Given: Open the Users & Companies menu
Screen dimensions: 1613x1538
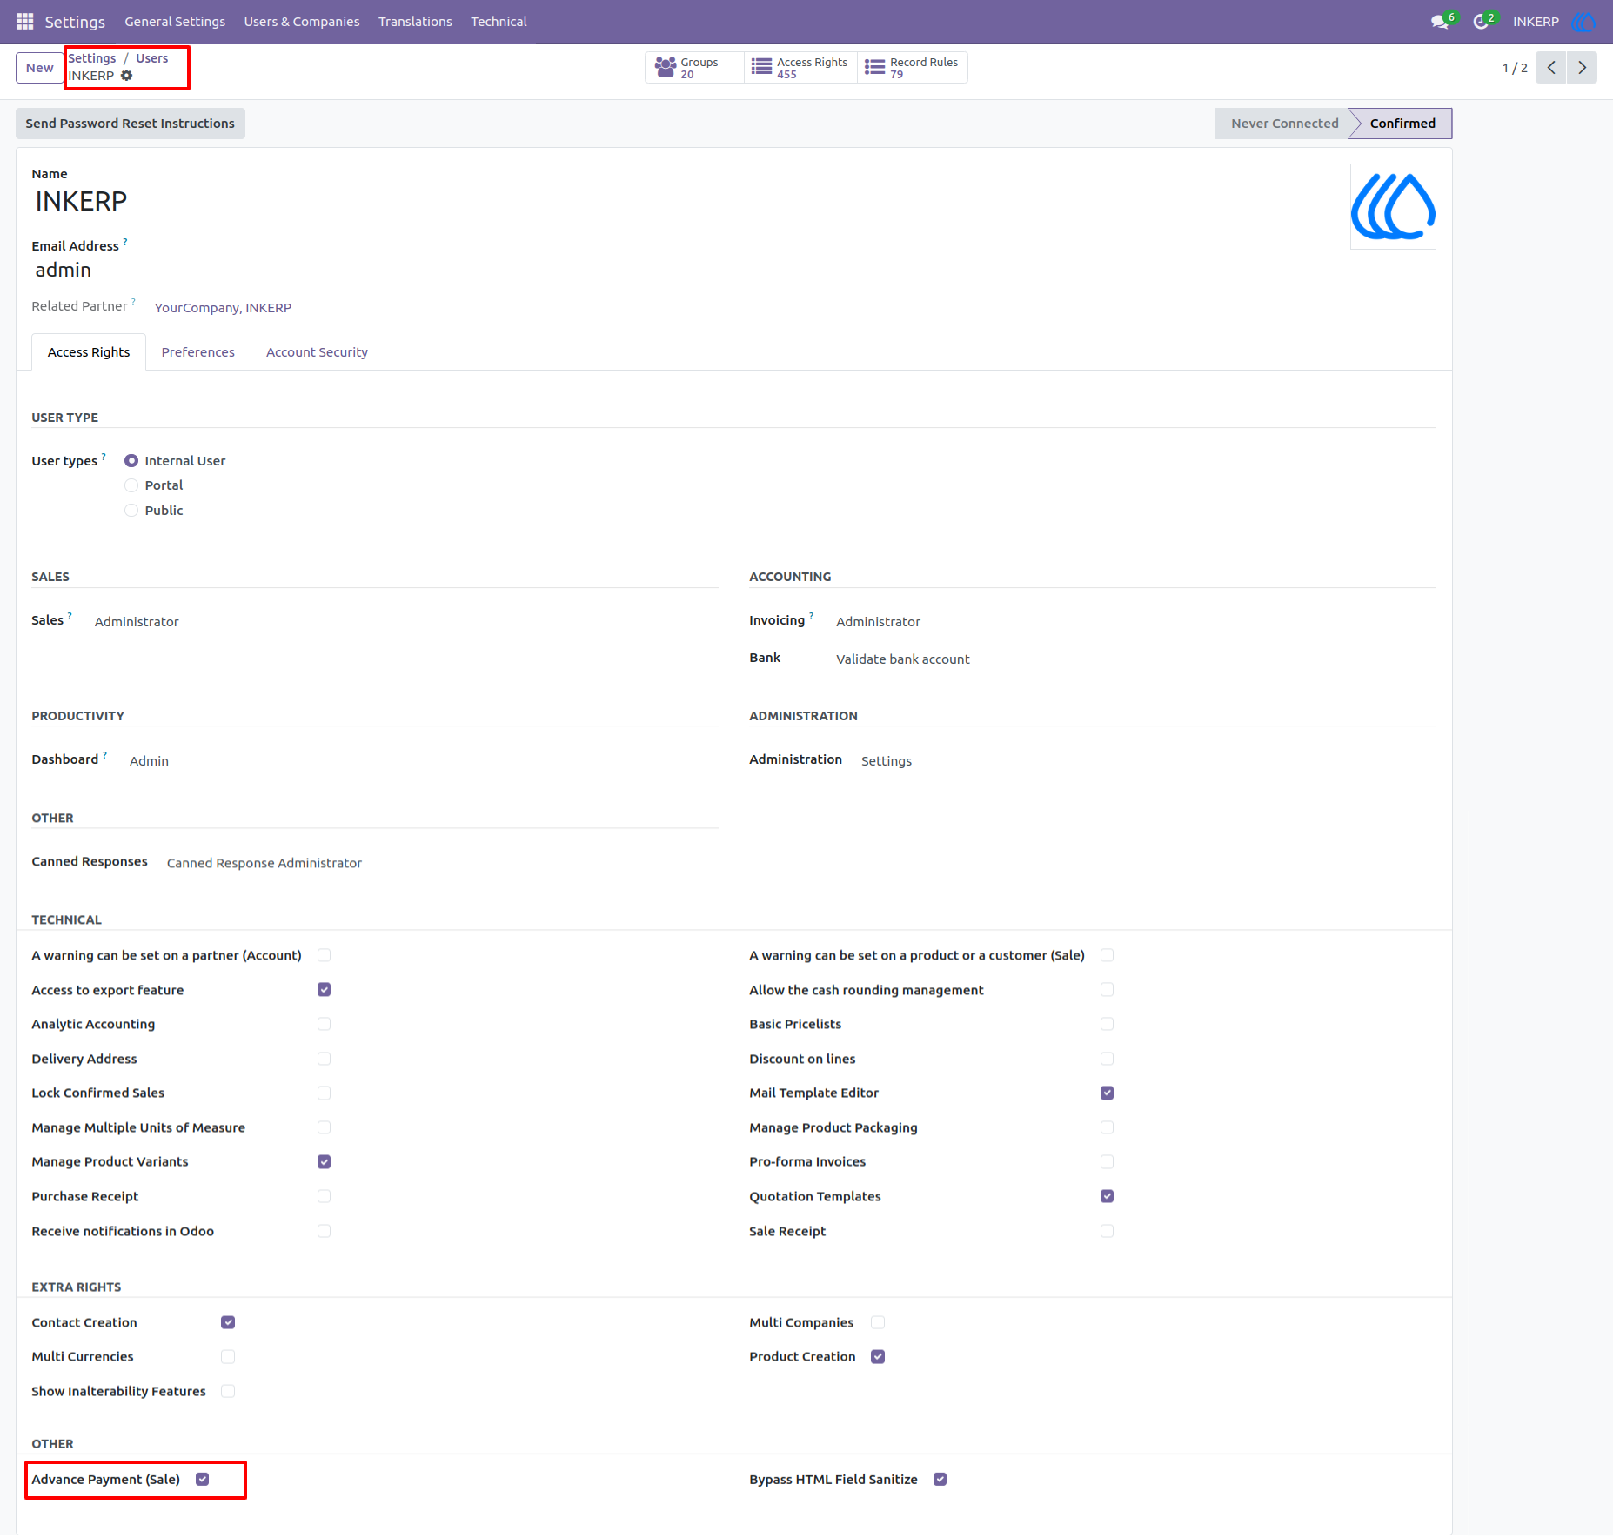Looking at the screenshot, I should click(x=302, y=21).
